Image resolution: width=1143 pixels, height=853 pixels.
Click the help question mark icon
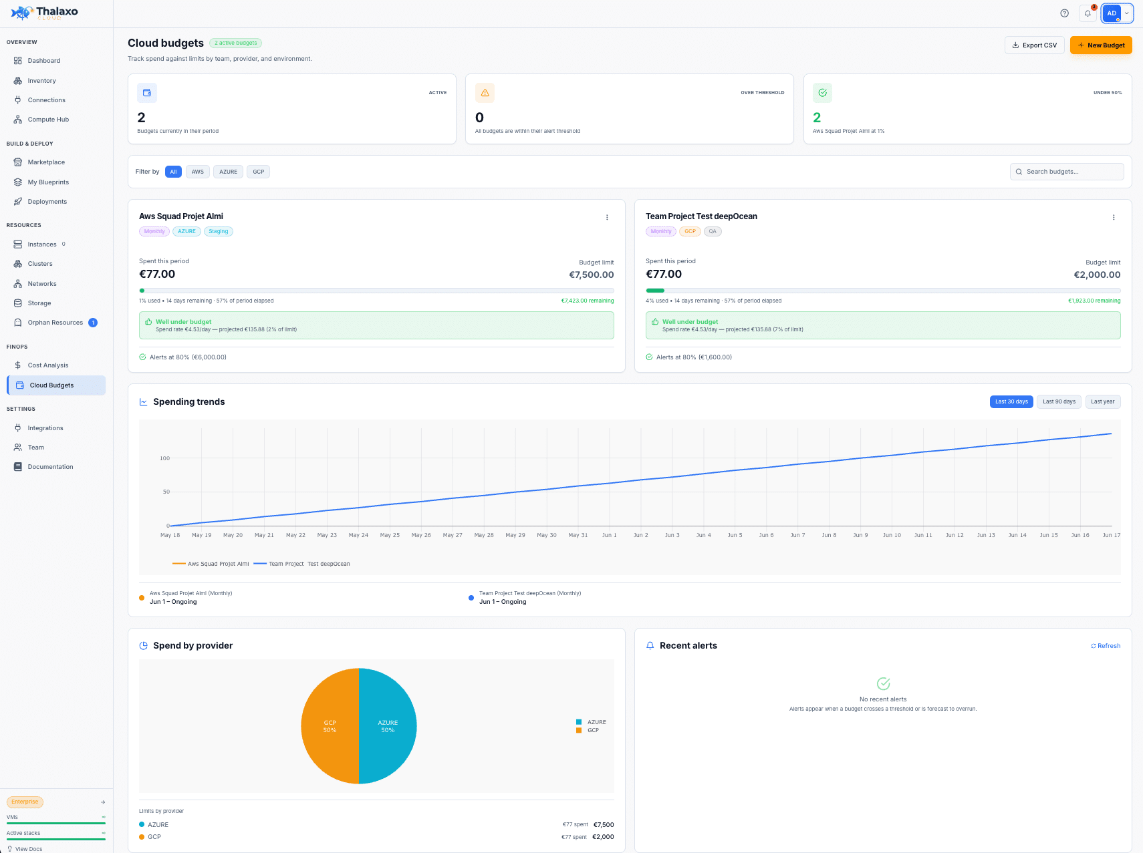[x=1065, y=13]
